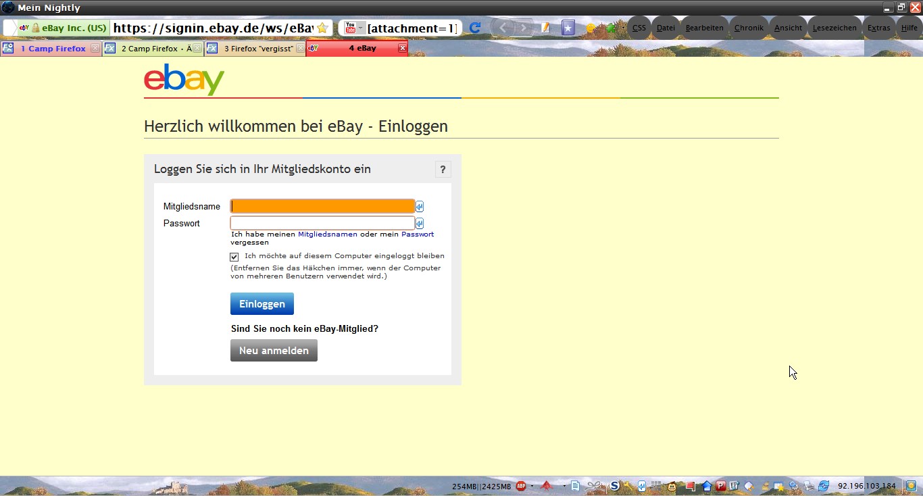Click the blue gear status bar icon
923x496 pixels.
(794, 486)
